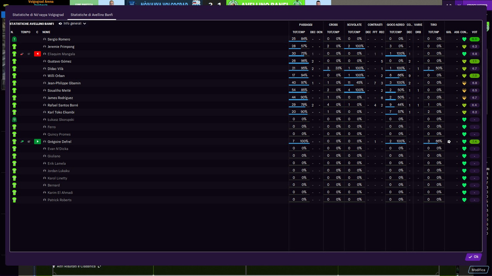
Task: Sort by the ASS column header
Action: 457,32
